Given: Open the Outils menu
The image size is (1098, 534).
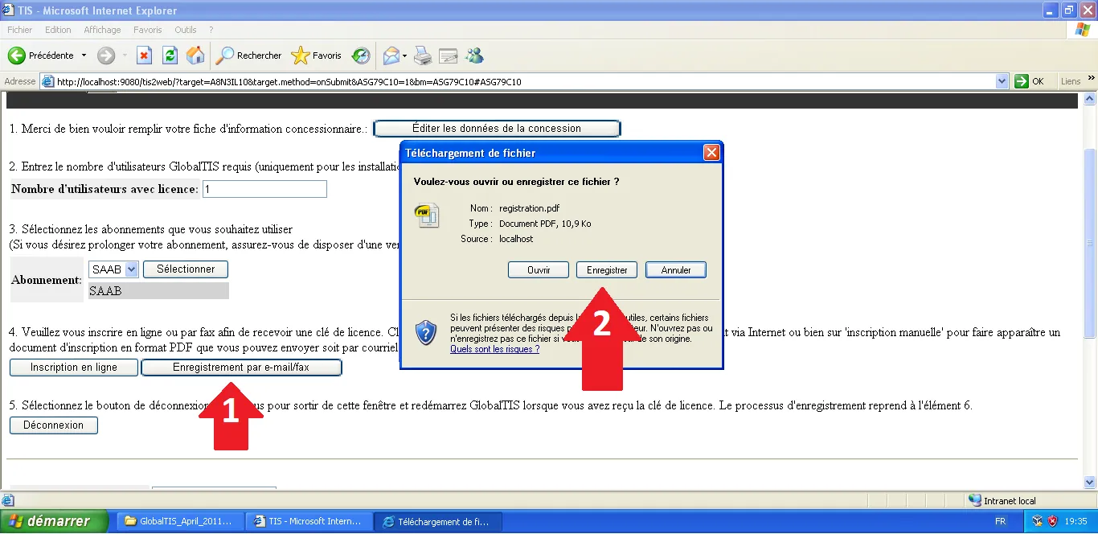Looking at the screenshot, I should [184, 30].
